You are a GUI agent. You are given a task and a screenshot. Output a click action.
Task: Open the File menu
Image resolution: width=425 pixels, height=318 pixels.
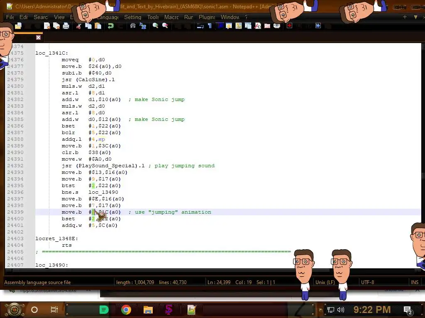point(10,17)
